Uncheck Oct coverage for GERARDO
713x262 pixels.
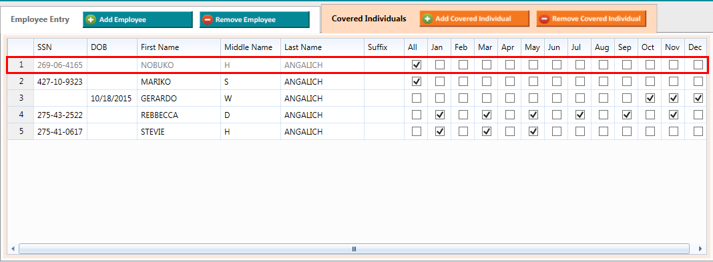point(650,98)
